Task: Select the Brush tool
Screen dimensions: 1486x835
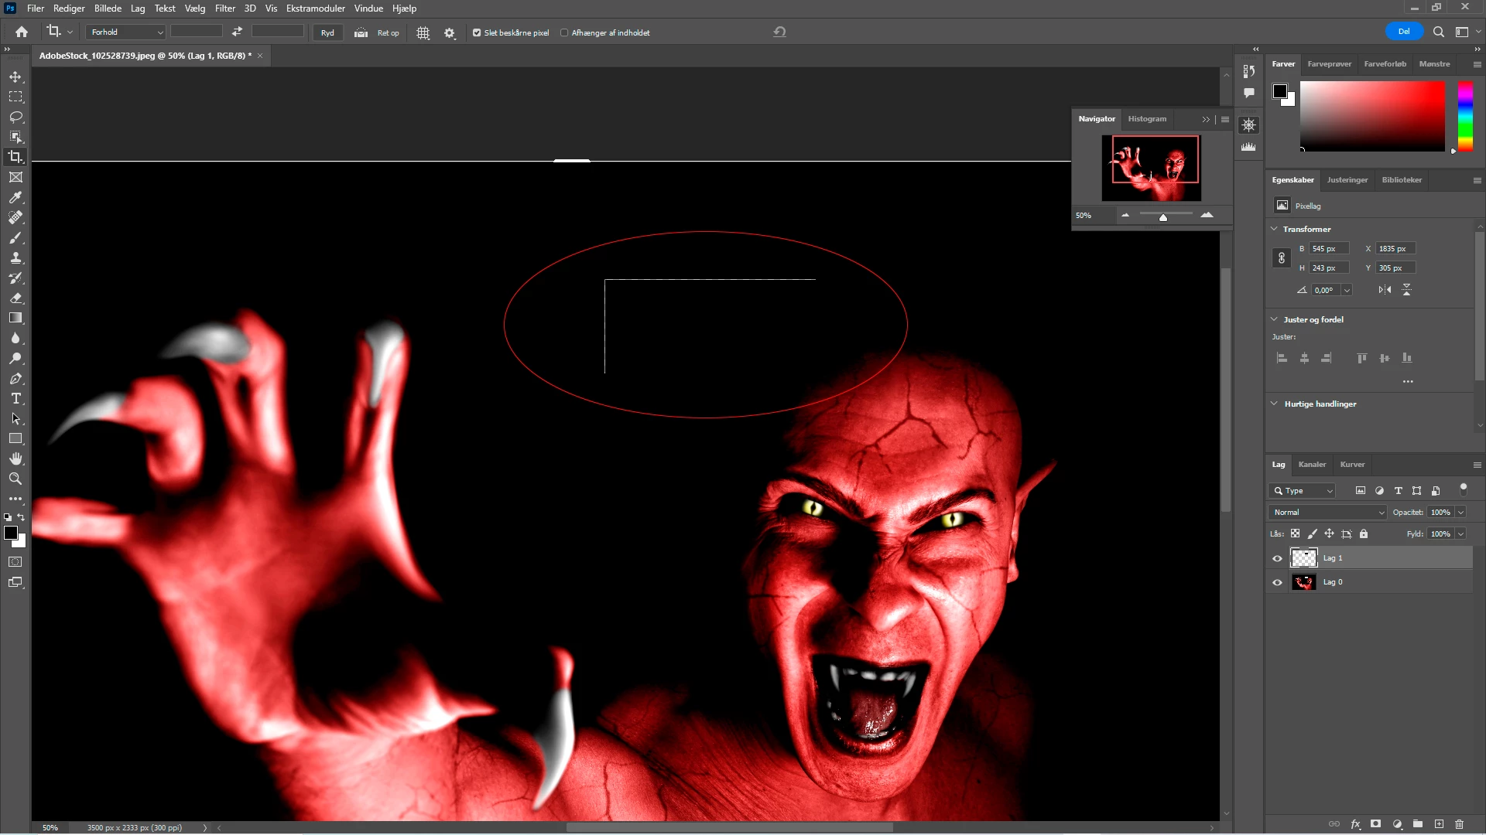Action: [x=15, y=238]
